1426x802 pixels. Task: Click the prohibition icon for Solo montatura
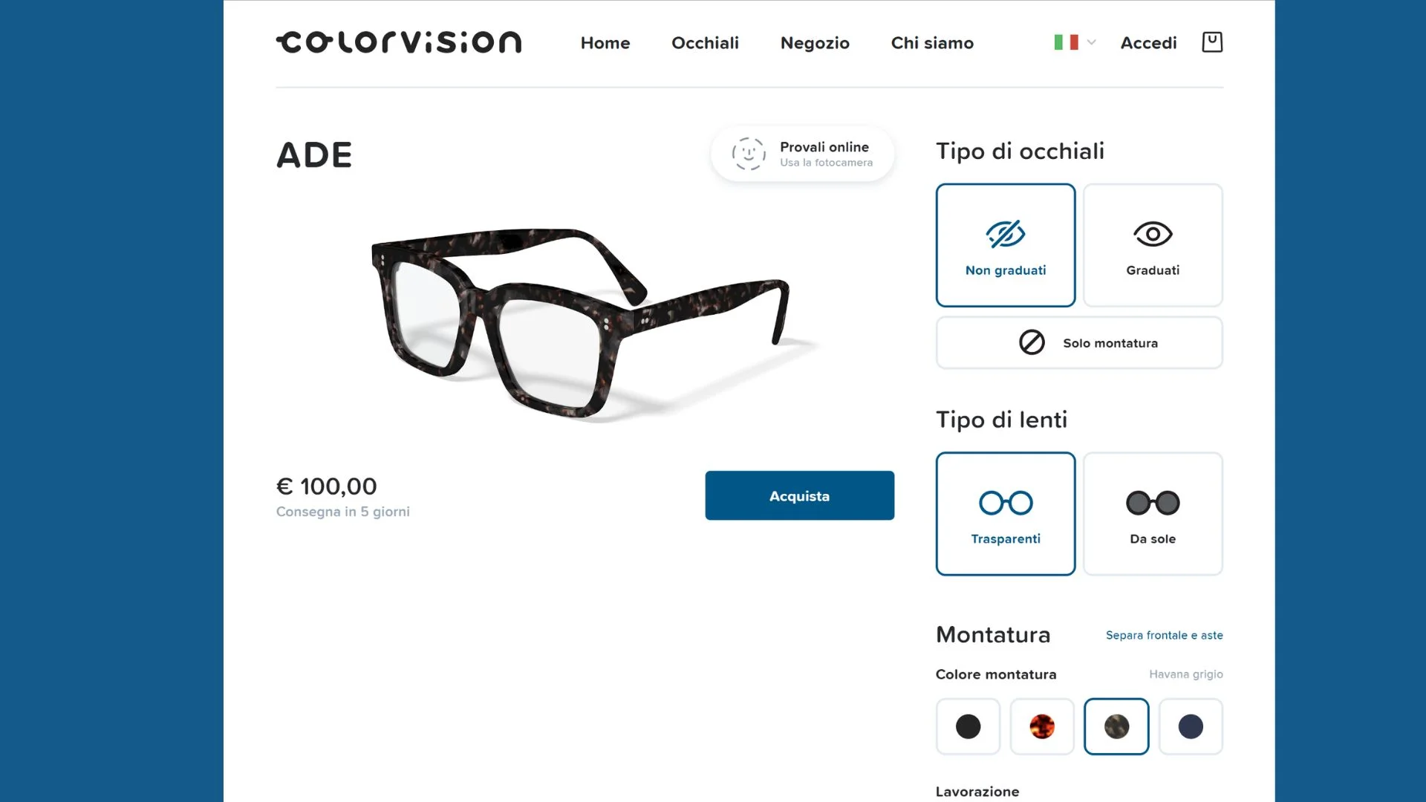pyautogui.click(x=1032, y=342)
